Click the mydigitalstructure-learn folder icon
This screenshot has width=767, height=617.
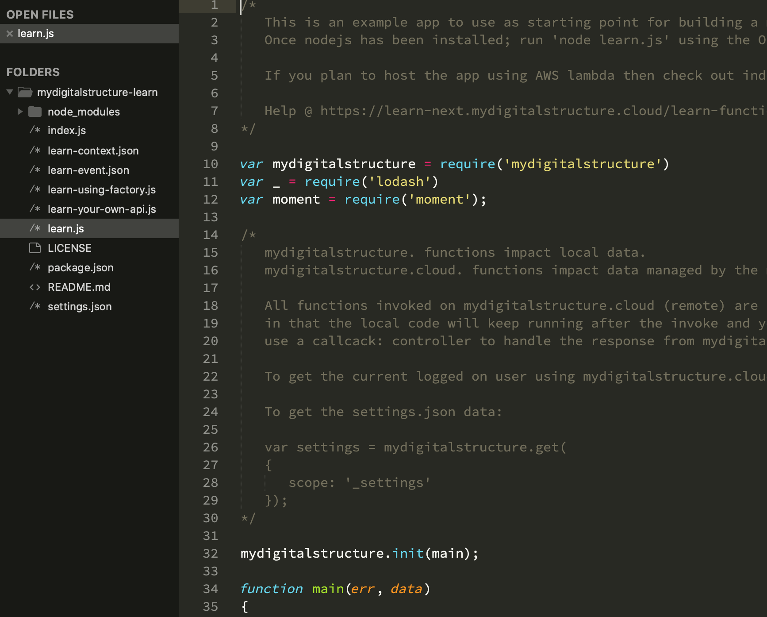pos(25,92)
